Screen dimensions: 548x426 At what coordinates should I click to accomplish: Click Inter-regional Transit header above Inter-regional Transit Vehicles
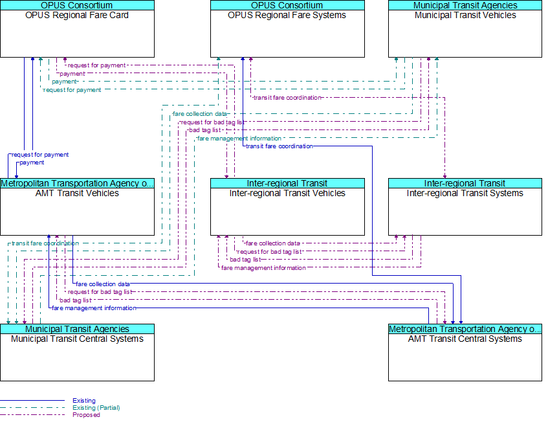point(287,183)
